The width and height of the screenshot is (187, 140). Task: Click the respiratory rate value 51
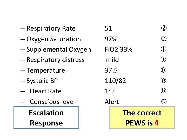click(108, 29)
